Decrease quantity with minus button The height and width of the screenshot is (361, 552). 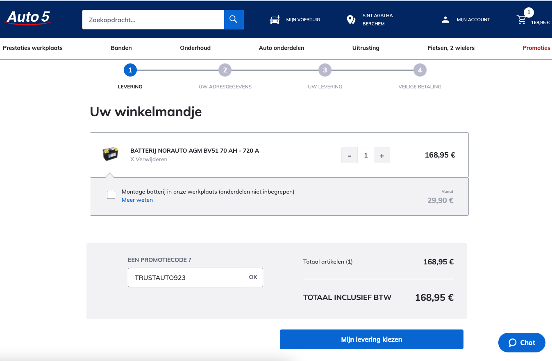click(350, 156)
